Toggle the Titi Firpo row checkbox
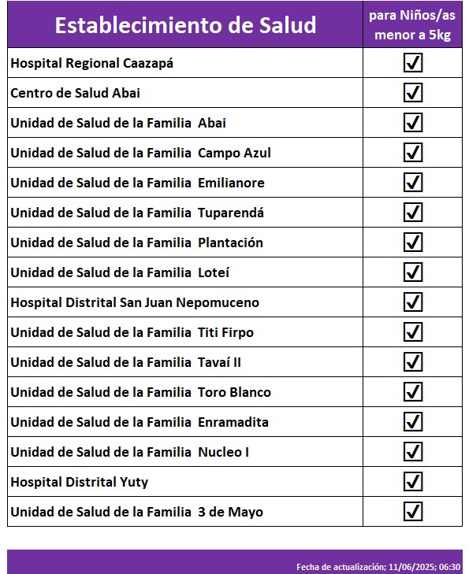Image resolution: width=469 pixels, height=574 pixels. click(x=413, y=332)
